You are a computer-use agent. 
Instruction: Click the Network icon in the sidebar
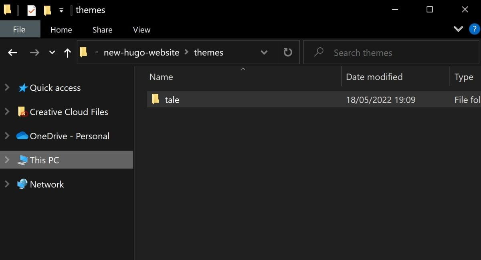pyautogui.click(x=22, y=184)
